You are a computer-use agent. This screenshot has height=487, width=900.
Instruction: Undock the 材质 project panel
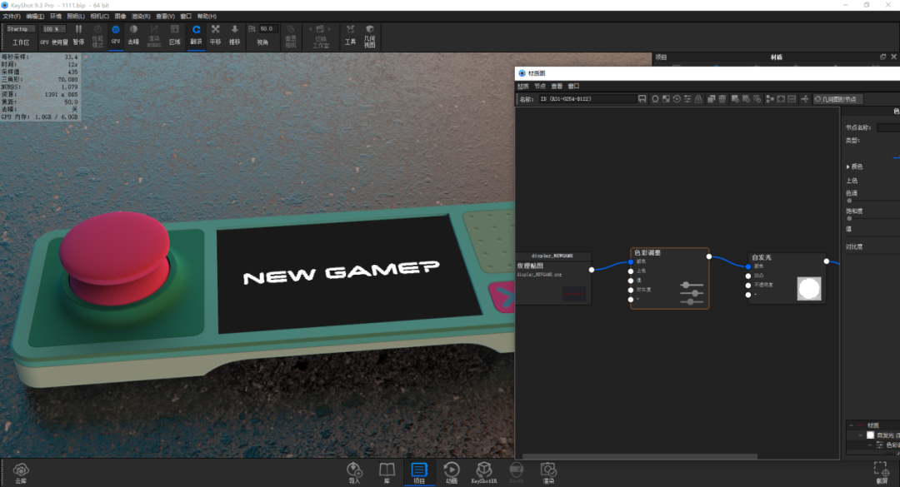pos(882,57)
